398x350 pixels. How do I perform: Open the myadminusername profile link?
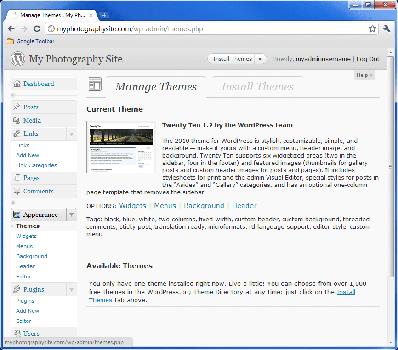(323, 59)
